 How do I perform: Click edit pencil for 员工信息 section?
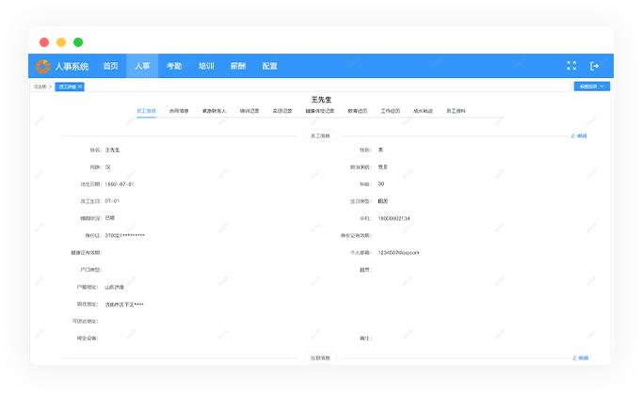(x=579, y=135)
